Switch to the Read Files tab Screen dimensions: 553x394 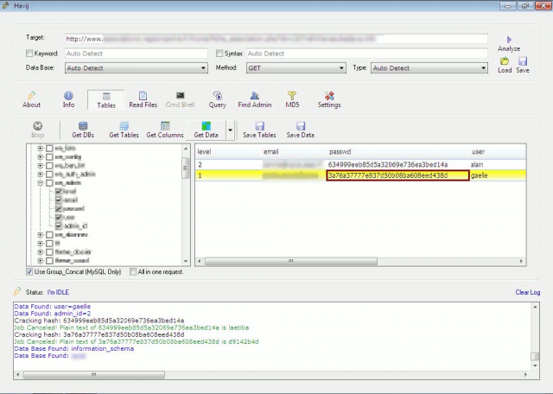143,99
